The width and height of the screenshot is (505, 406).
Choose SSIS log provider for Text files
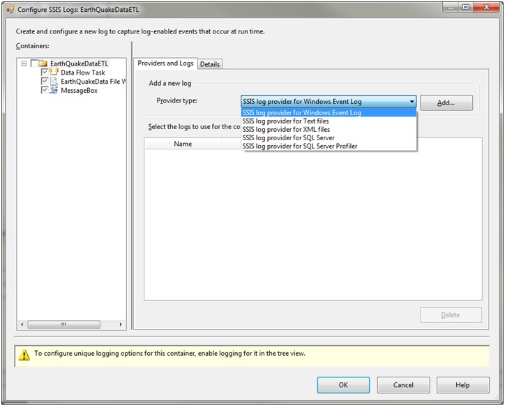pyautogui.click(x=329, y=121)
